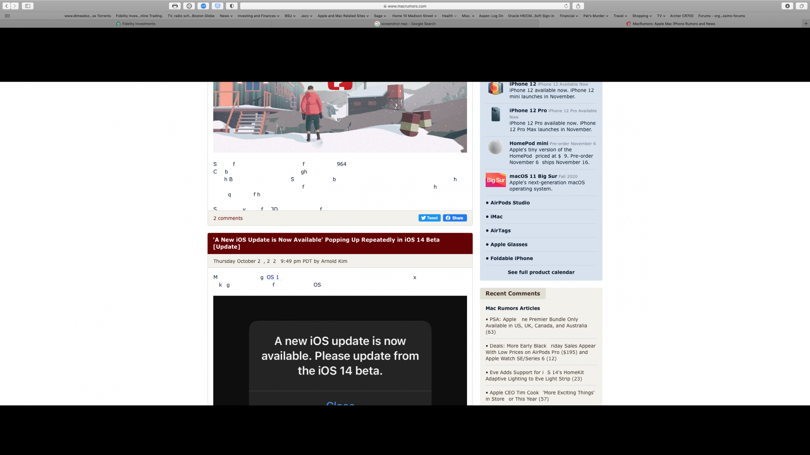Expand the Travel bookmarks folder
The image size is (810, 455).
click(620, 16)
